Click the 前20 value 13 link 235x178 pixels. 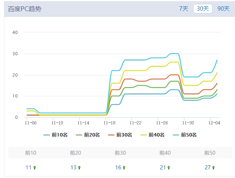(73, 167)
